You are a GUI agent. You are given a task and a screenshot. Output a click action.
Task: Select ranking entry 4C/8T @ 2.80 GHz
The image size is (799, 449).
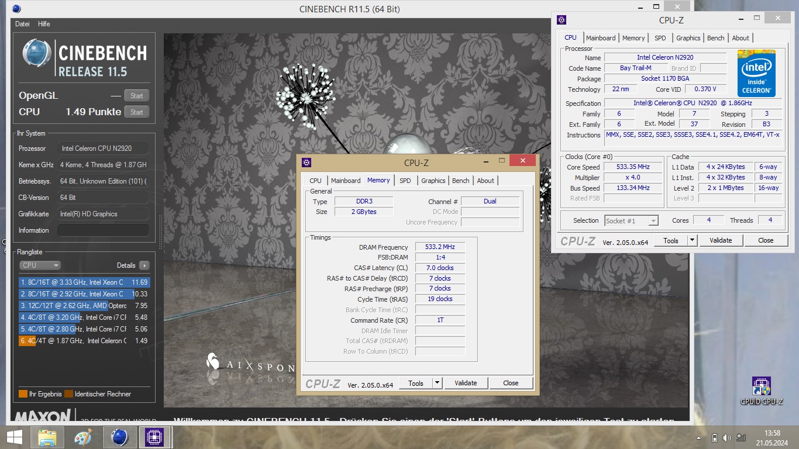(x=84, y=329)
